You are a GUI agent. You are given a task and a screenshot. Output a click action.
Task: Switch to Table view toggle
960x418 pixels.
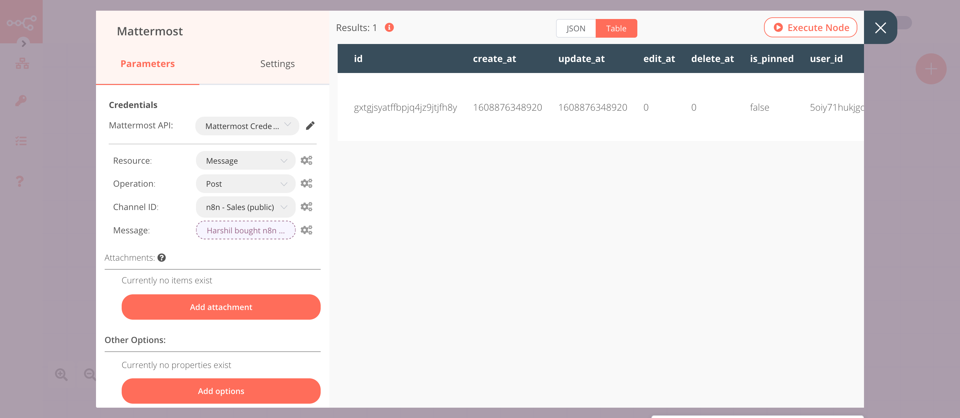(616, 28)
